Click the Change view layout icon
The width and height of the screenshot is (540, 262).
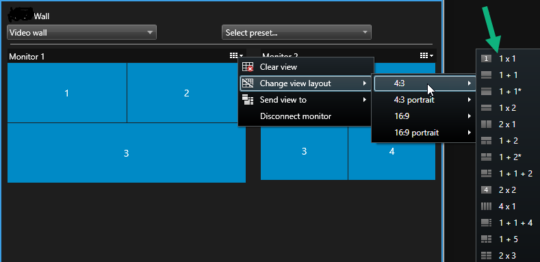[x=248, y=83]
